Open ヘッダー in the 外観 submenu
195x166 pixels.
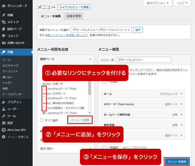[8, 83]
